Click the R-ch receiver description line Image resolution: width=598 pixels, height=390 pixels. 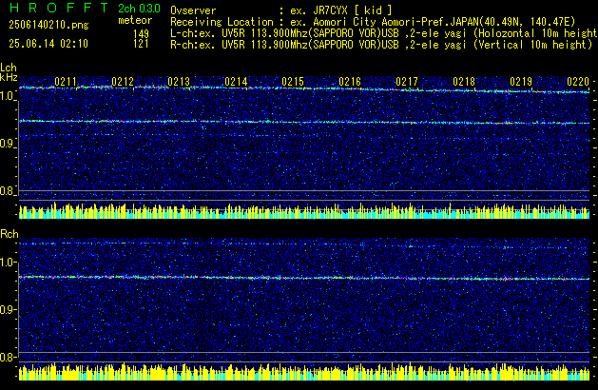click(381, 45)
